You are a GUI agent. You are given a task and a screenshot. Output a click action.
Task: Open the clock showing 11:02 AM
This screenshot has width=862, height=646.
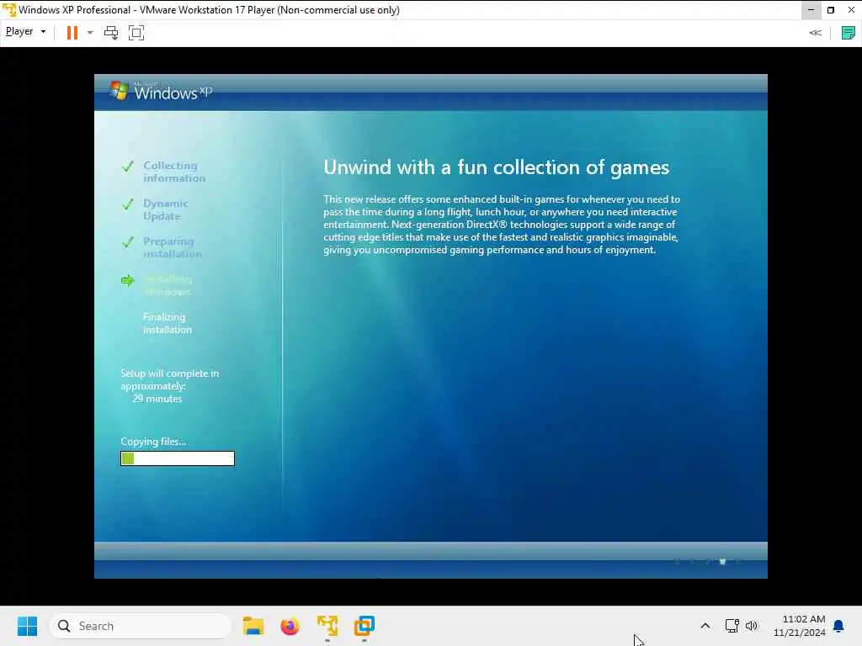pyautogui.click(x=800, y=626)
